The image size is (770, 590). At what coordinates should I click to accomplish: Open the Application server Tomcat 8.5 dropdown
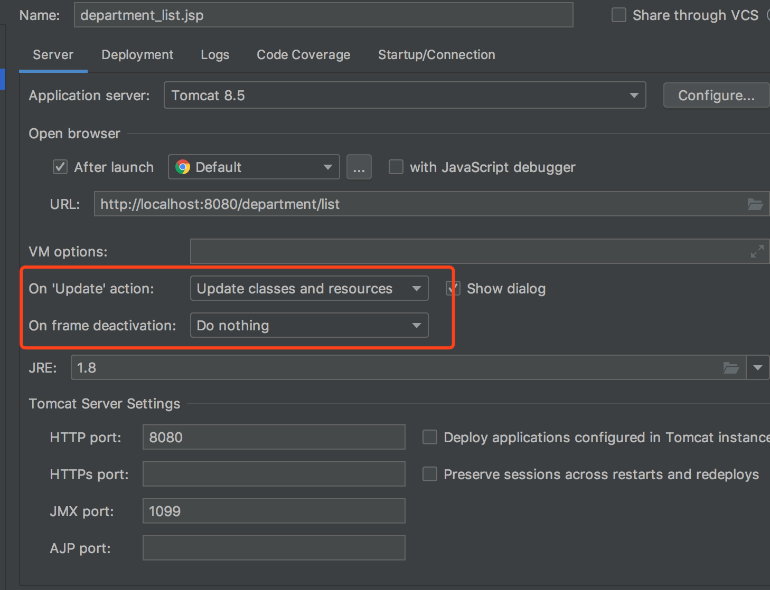click(x=405, y=96)
